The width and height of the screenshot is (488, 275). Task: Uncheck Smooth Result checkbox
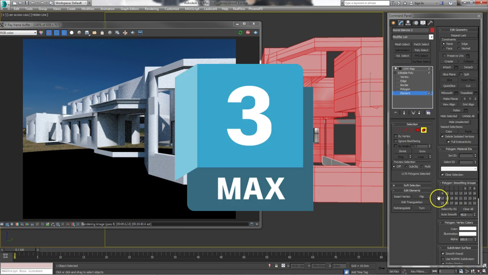pyautogui.click(x=443, y=254)
